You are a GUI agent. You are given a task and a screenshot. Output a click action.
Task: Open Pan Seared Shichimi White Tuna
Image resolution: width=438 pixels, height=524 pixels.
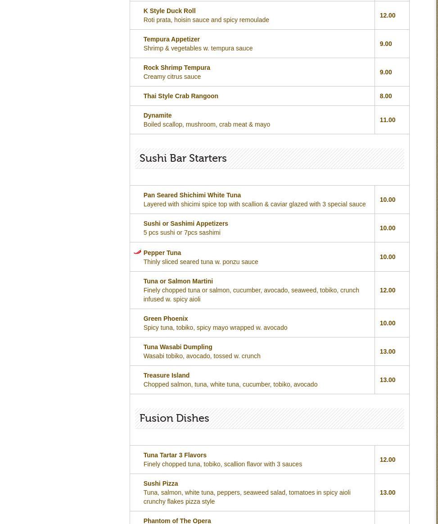192,195
